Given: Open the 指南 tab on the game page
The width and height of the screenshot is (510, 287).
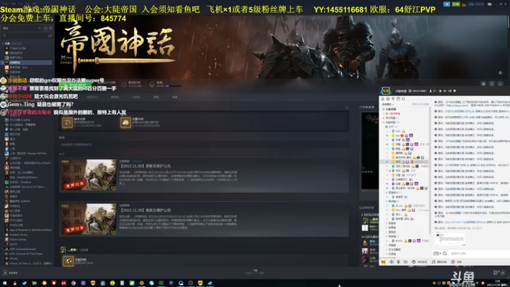Looking at the screenshot, I should [x=156, y=97].
